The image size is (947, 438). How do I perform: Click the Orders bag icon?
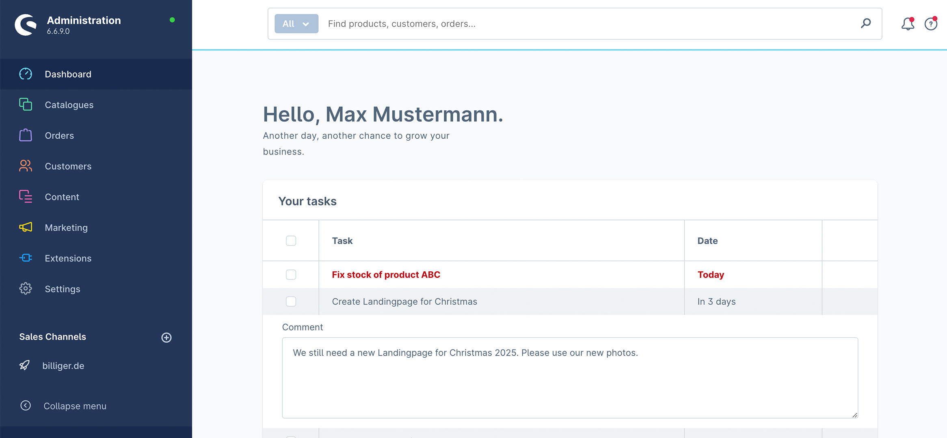[26, 135]
